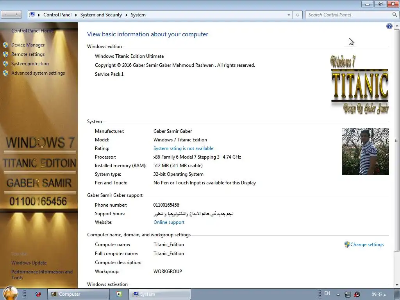Expand arrow after System and Security breadcrumb
The height and width of the screenshot is (300, 400).
[126, 15]
